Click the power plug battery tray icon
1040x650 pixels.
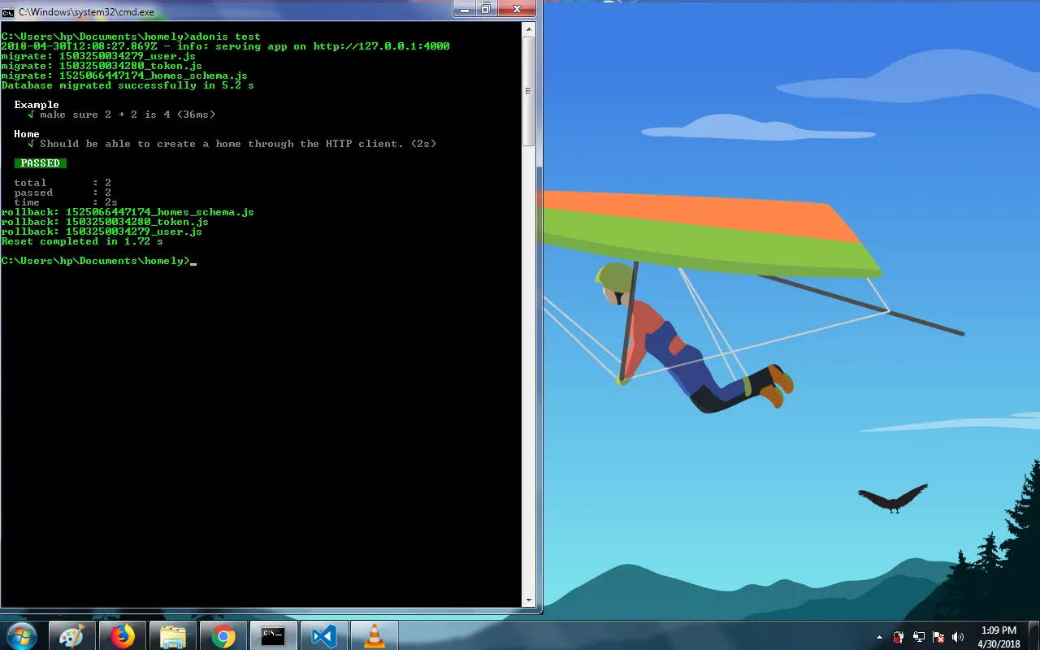899,637
